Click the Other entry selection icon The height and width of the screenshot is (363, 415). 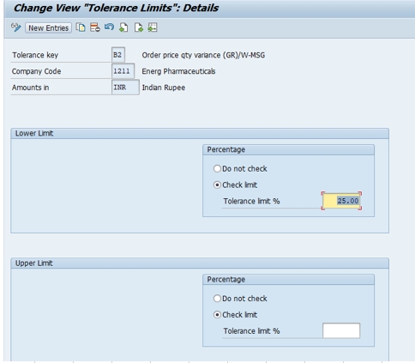[x=153, y=27]
